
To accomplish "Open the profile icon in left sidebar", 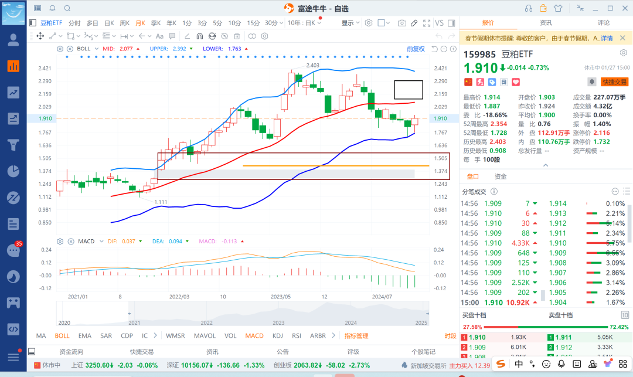I will [x=13, y=40].
